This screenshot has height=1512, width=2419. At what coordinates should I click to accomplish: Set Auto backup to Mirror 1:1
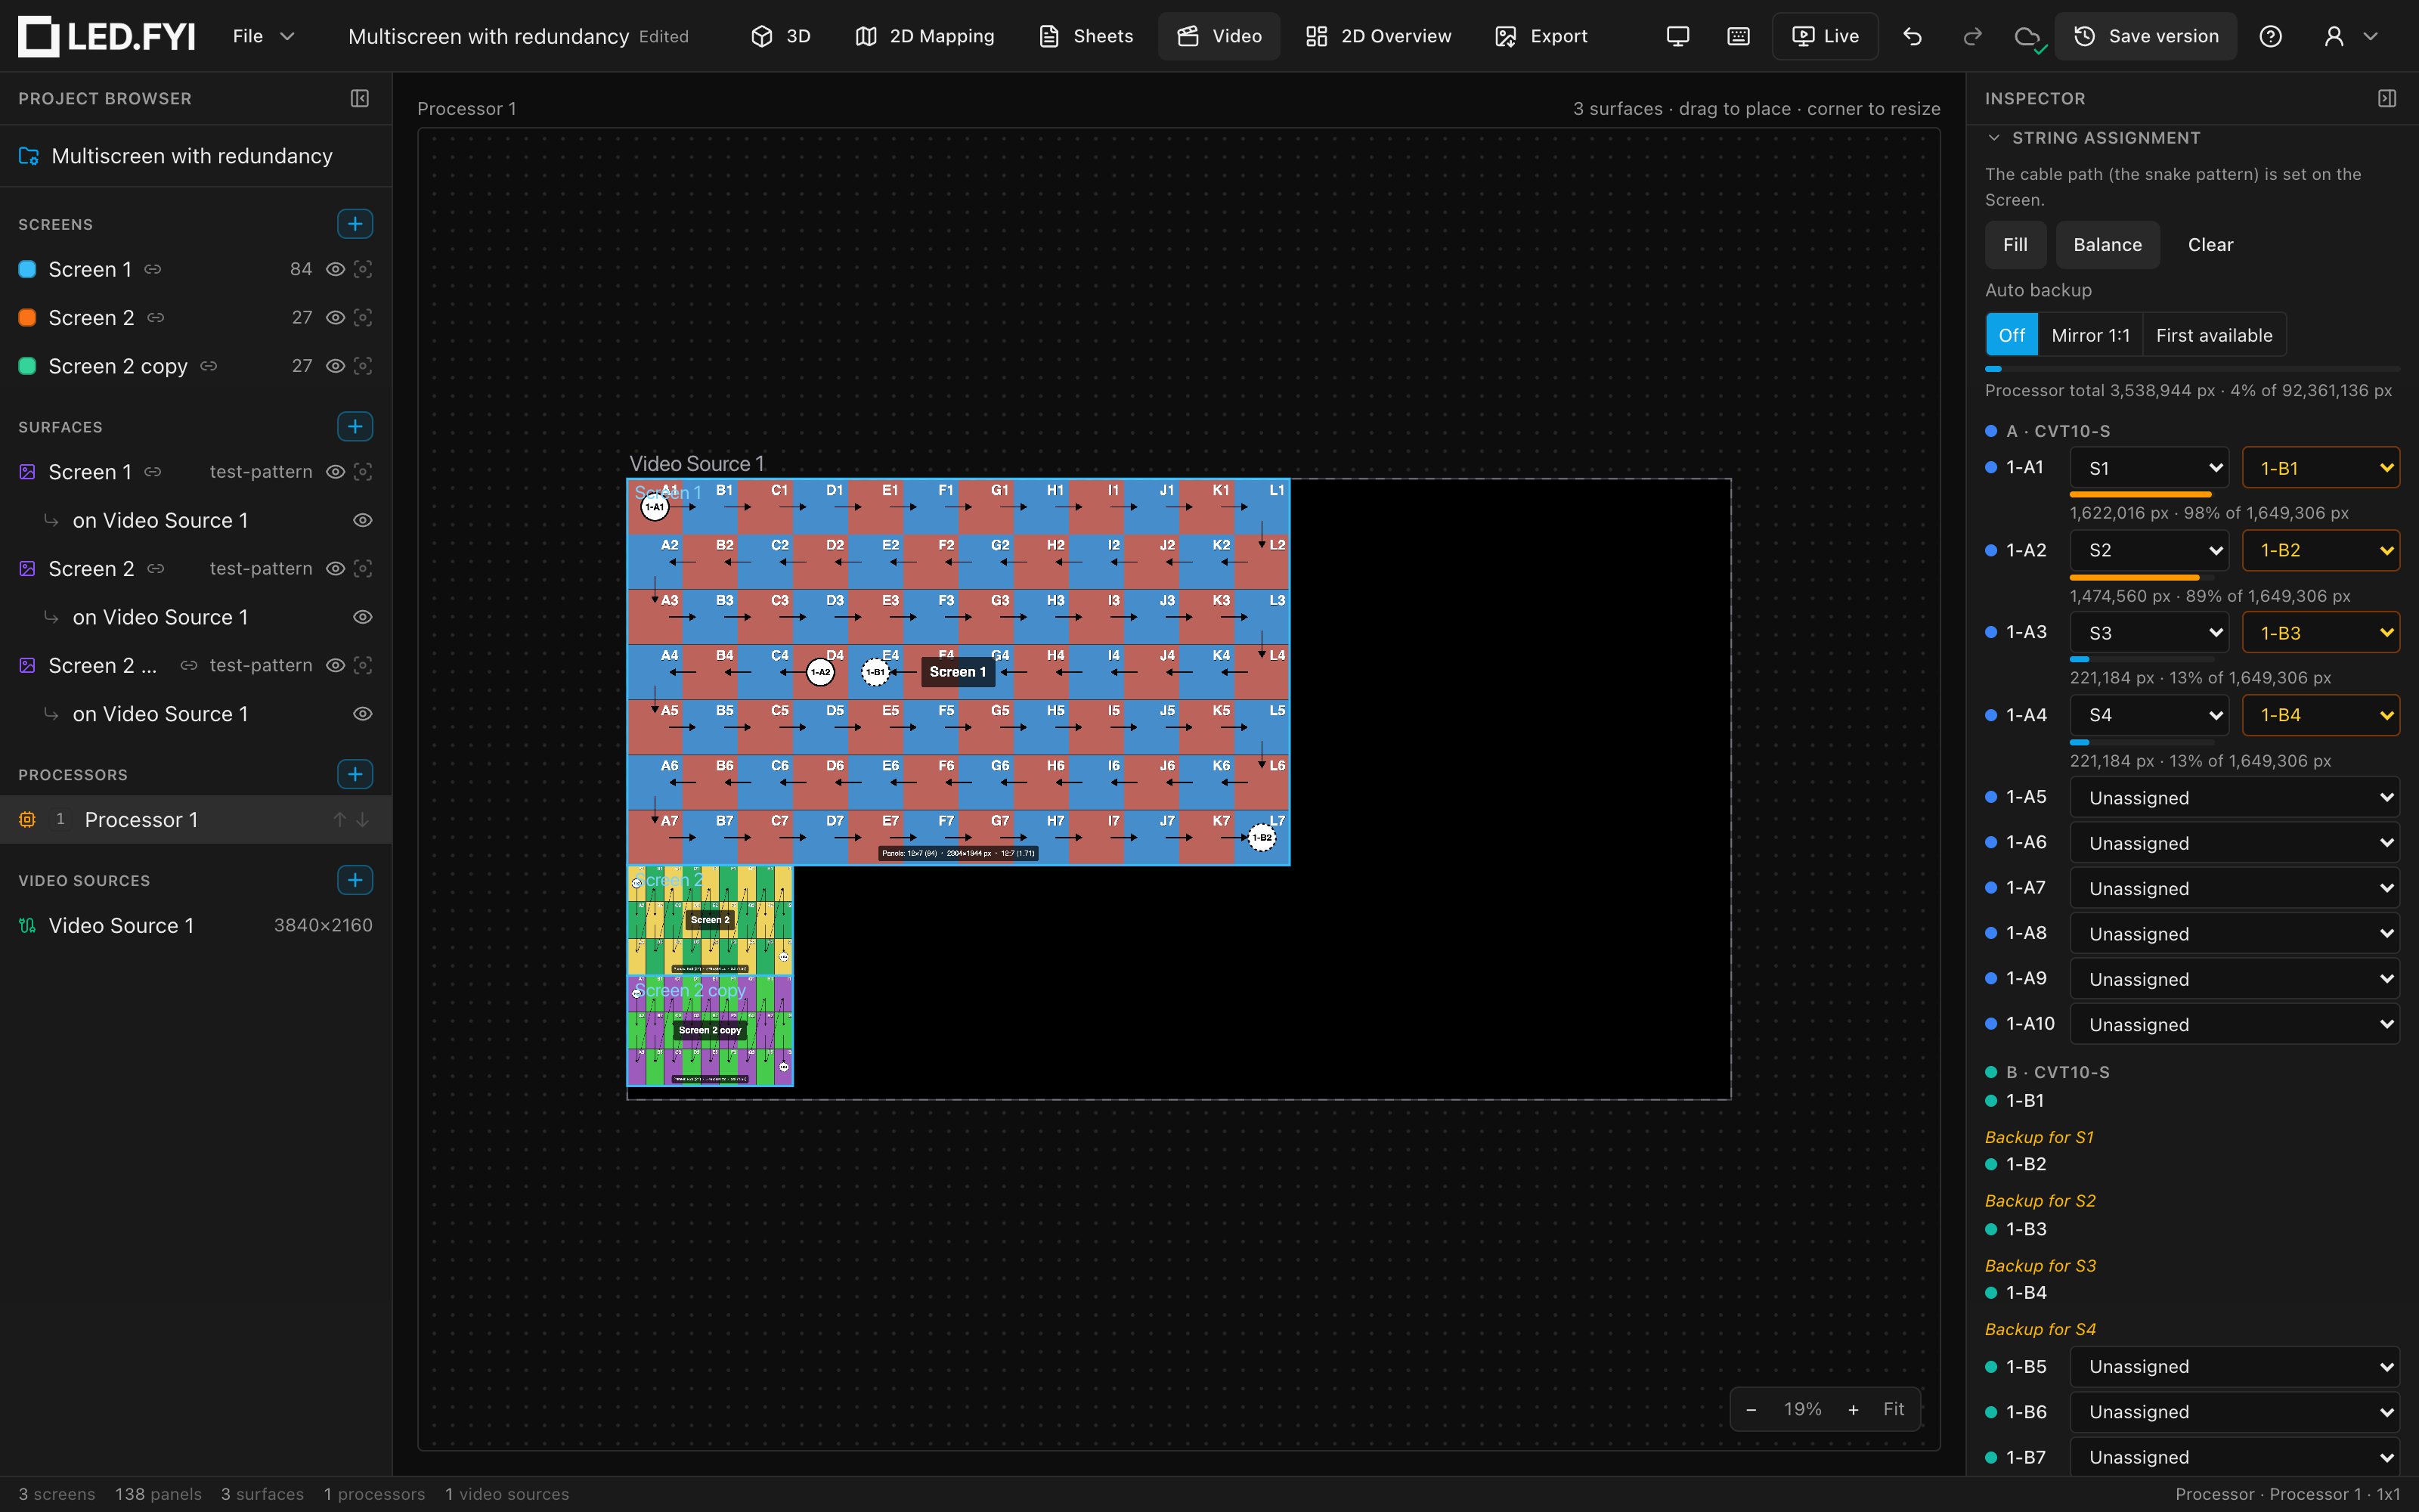pos(2090,335)
